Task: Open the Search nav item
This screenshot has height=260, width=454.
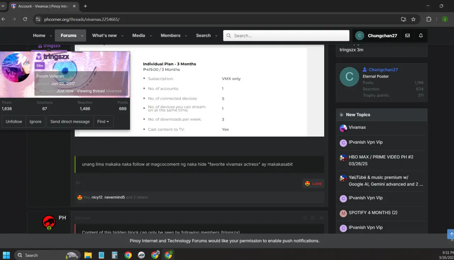Action: click(203, 35)
